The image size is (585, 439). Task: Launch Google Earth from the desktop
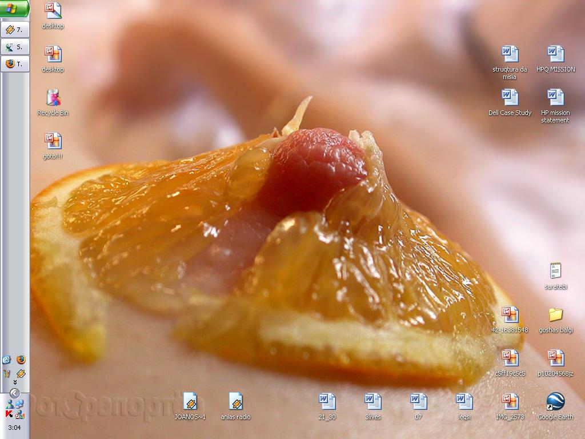[x=555, y=402]
